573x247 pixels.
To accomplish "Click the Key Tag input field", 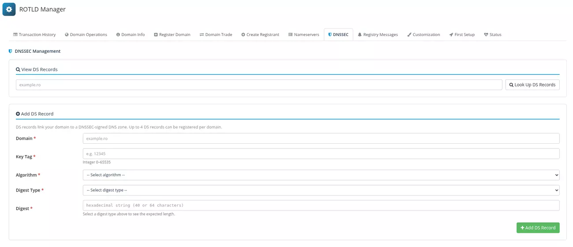I will click(321, 154).
